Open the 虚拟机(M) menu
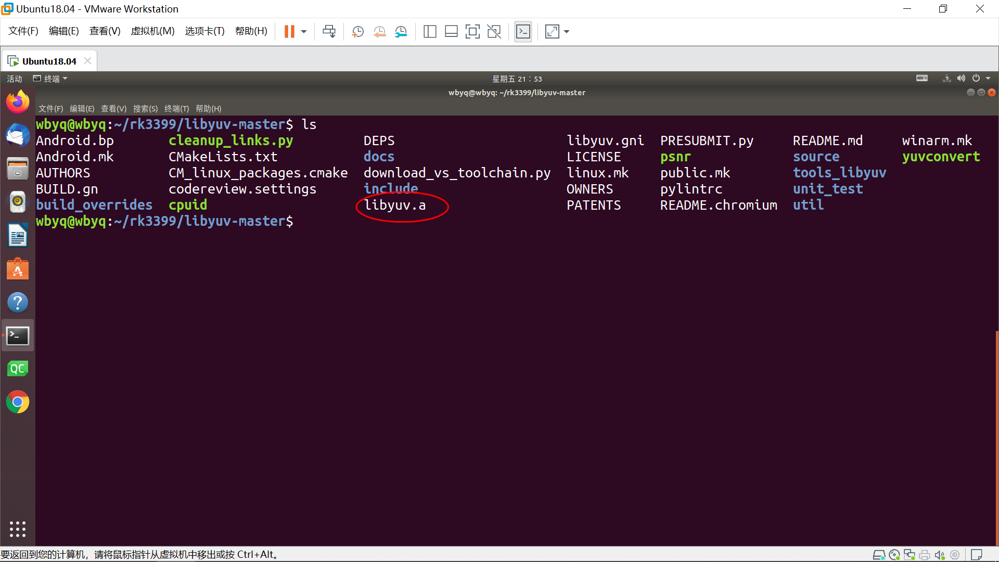Image resolution: width=999 pixels, height=562 pixels. pyautogui.click(x=152, y=31)
